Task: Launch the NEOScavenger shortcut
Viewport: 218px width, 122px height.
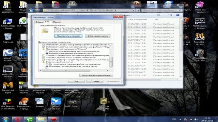Action: click(200, 23)
